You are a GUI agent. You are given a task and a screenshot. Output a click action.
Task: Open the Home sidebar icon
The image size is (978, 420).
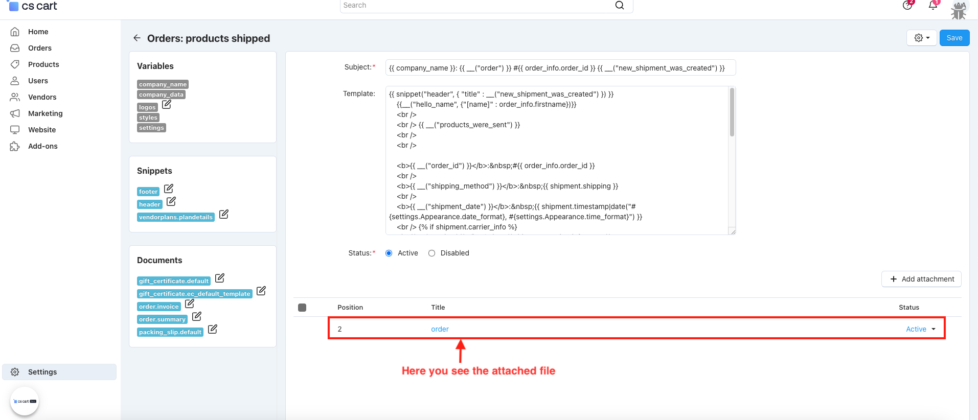(15, 32)
